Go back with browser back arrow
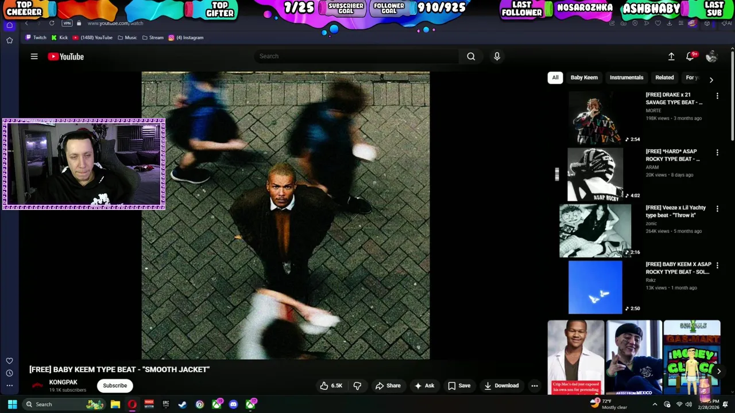The width and height of the screenshot is (735, 413). [x=26, y=23]
